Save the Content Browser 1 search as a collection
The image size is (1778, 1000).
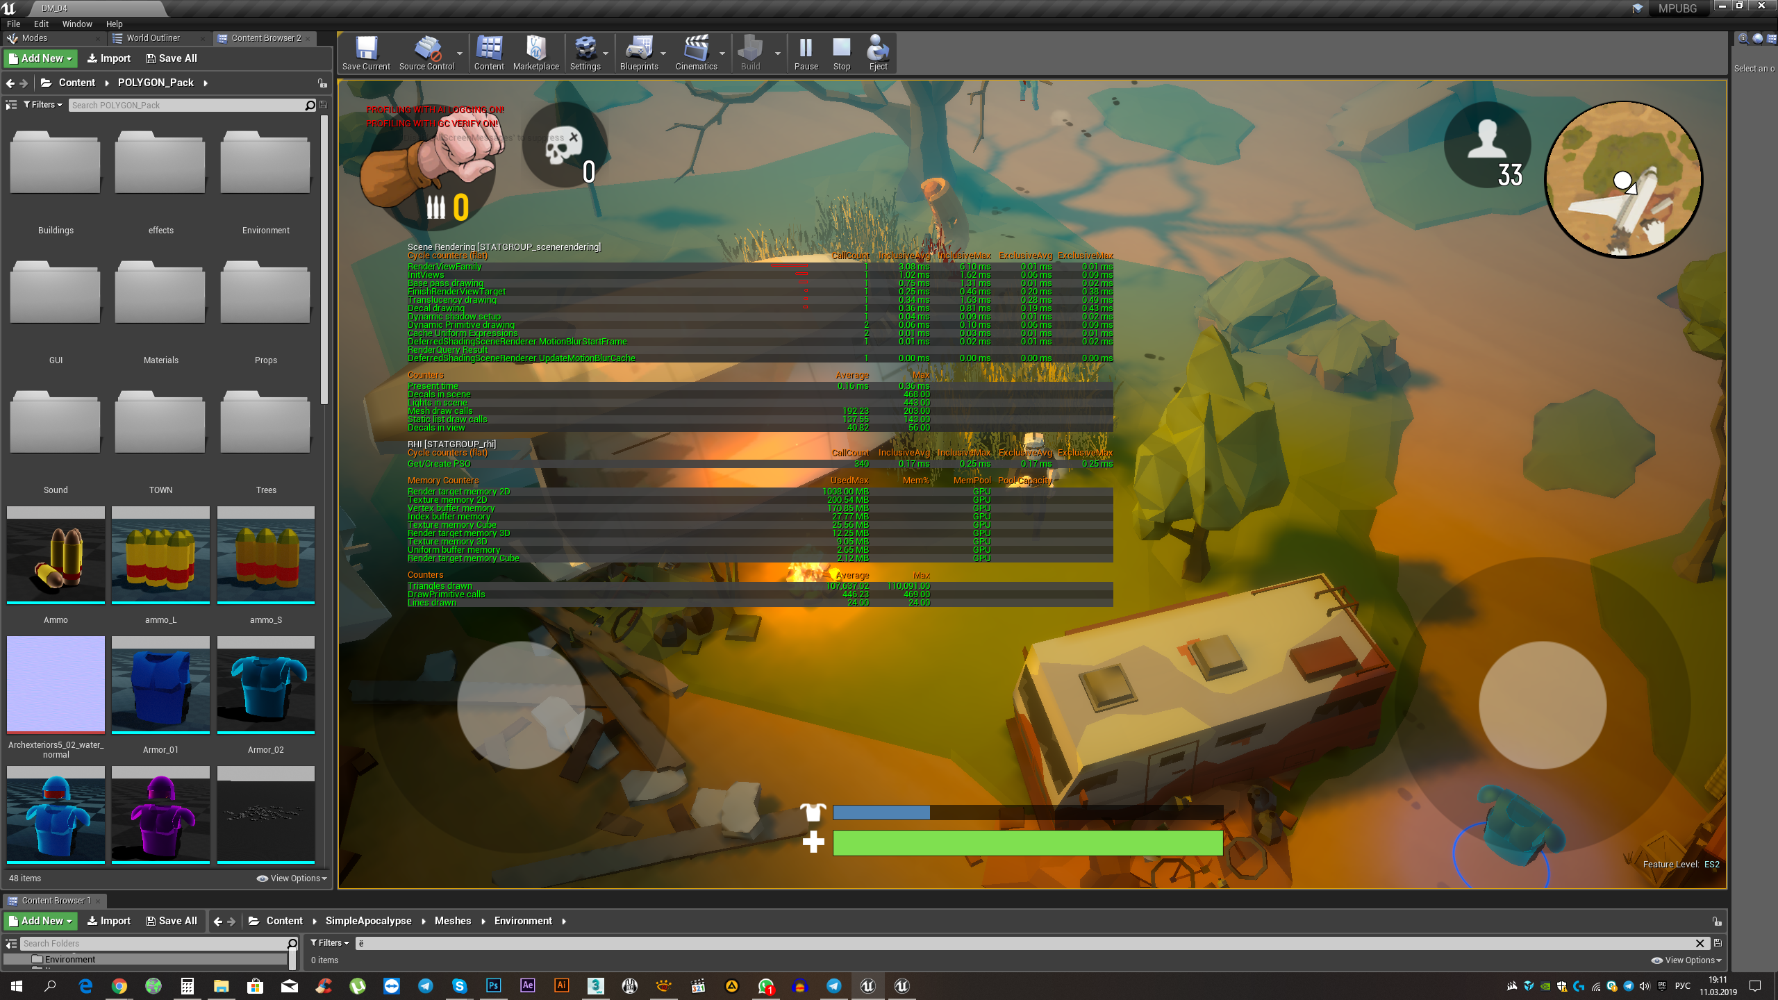coord(1717,943)
